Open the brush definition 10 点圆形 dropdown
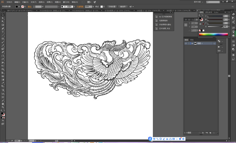 pyautogui.click(x=74, y=7)
